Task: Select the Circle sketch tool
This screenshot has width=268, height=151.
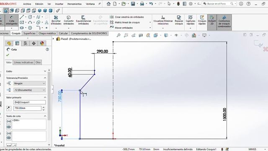Action: pos(30,17)
